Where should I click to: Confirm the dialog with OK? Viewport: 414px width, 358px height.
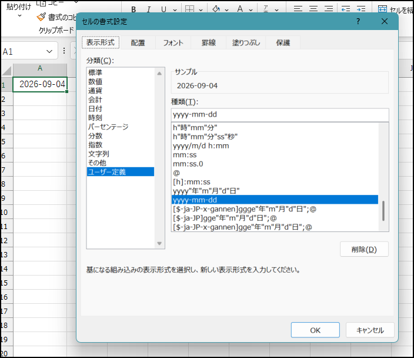tap(315, 330)
